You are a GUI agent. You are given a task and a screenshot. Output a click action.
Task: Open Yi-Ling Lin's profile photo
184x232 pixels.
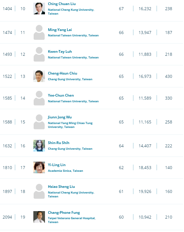coord(39,168)
